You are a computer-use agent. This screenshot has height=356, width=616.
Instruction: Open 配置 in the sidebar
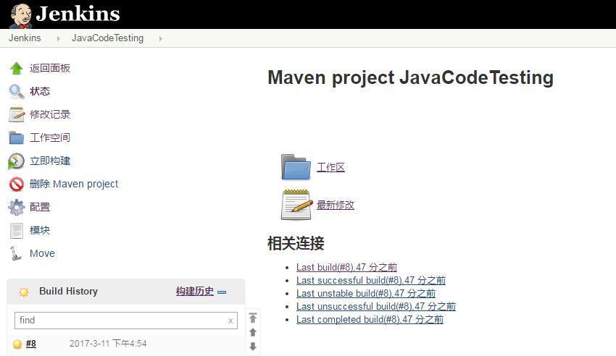pos(40,207)
